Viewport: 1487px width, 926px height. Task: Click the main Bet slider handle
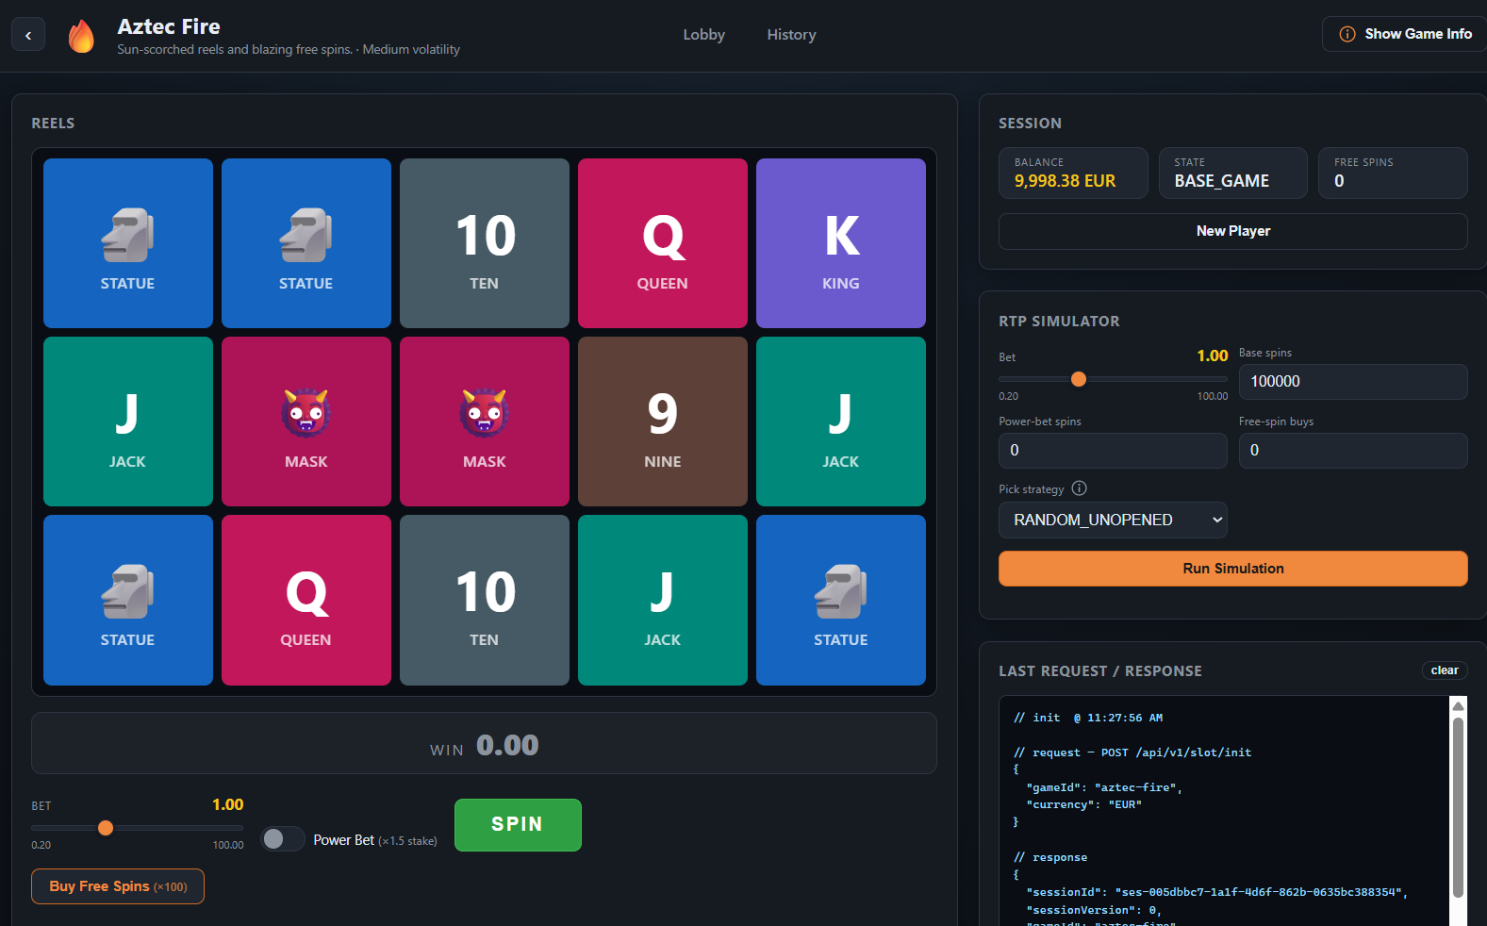106,828
